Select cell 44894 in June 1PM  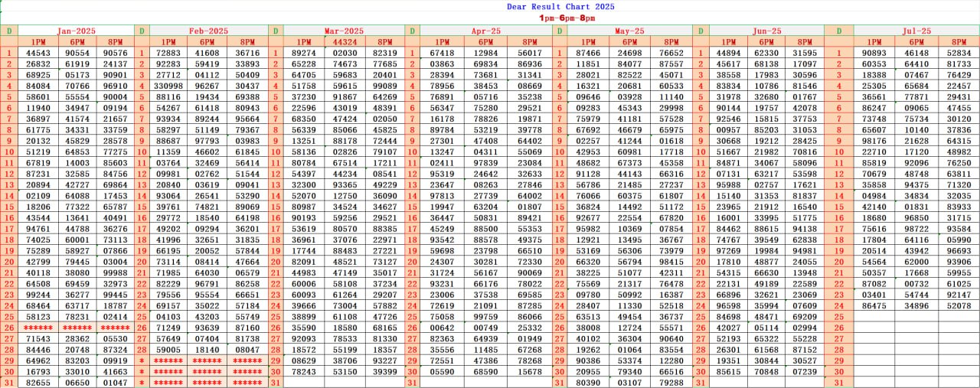tap(728, 53)
